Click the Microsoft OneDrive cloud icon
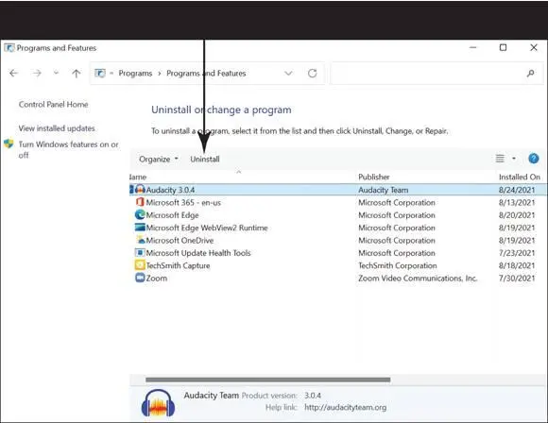Screen dimensions: 548x423 [x=141, y=240]
